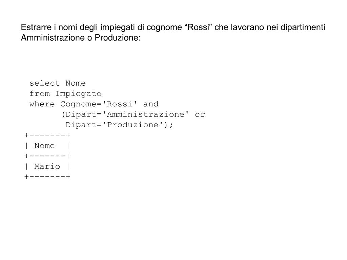Click the middle border of result table
Image resolution: width=347 pixels, height=260 pixels.
[x=47, y=156]
